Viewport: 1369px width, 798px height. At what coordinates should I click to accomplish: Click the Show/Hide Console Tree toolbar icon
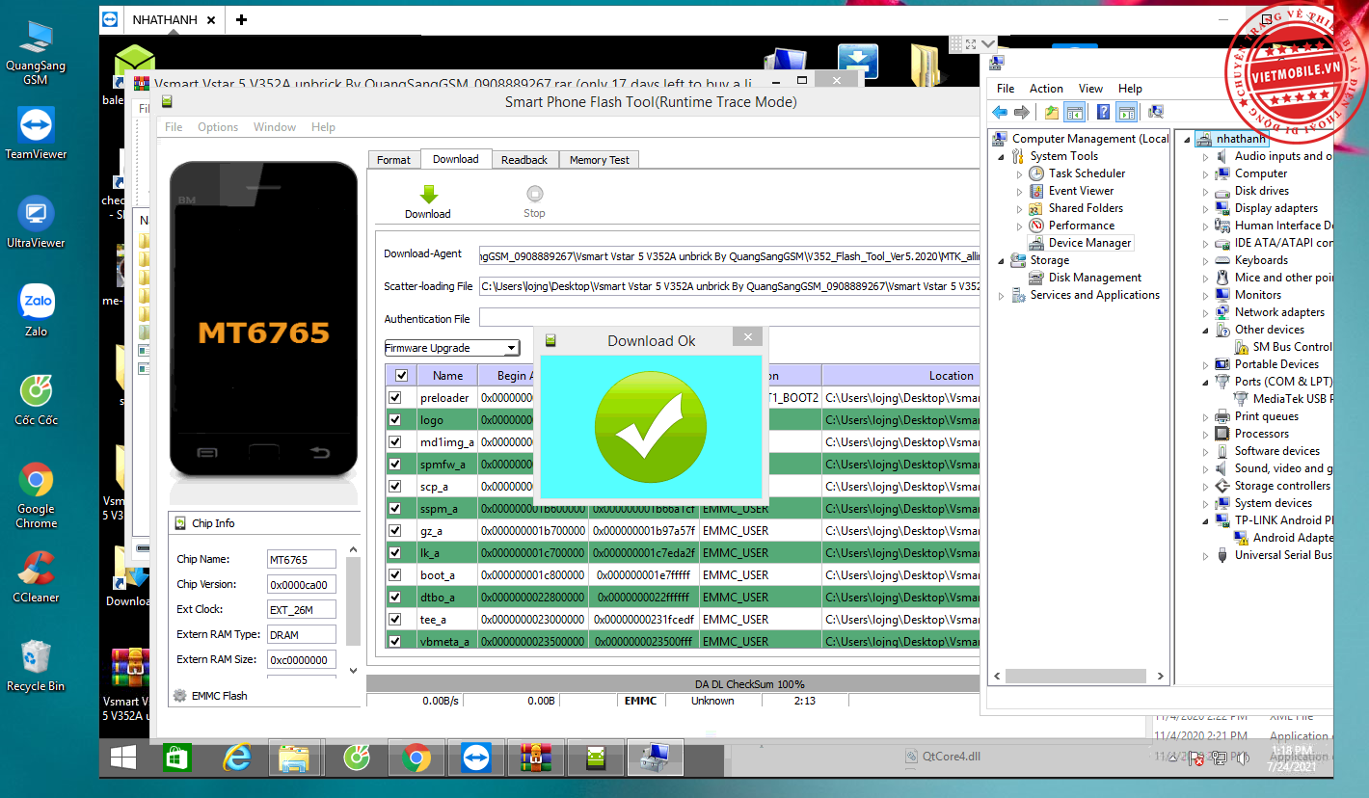coord(1074,113)
